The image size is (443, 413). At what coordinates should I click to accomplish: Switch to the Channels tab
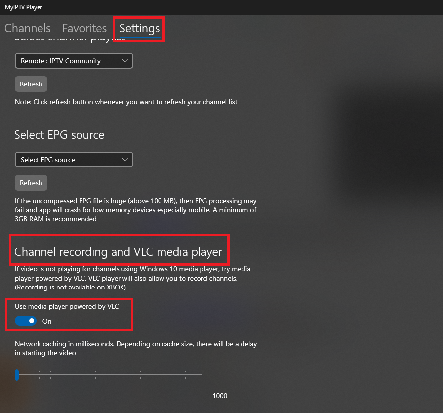(27, 28)
